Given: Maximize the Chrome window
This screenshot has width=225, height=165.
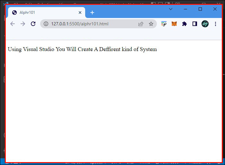Looking at the screenshot, I should pyautogui.click(x=200, y=9).
